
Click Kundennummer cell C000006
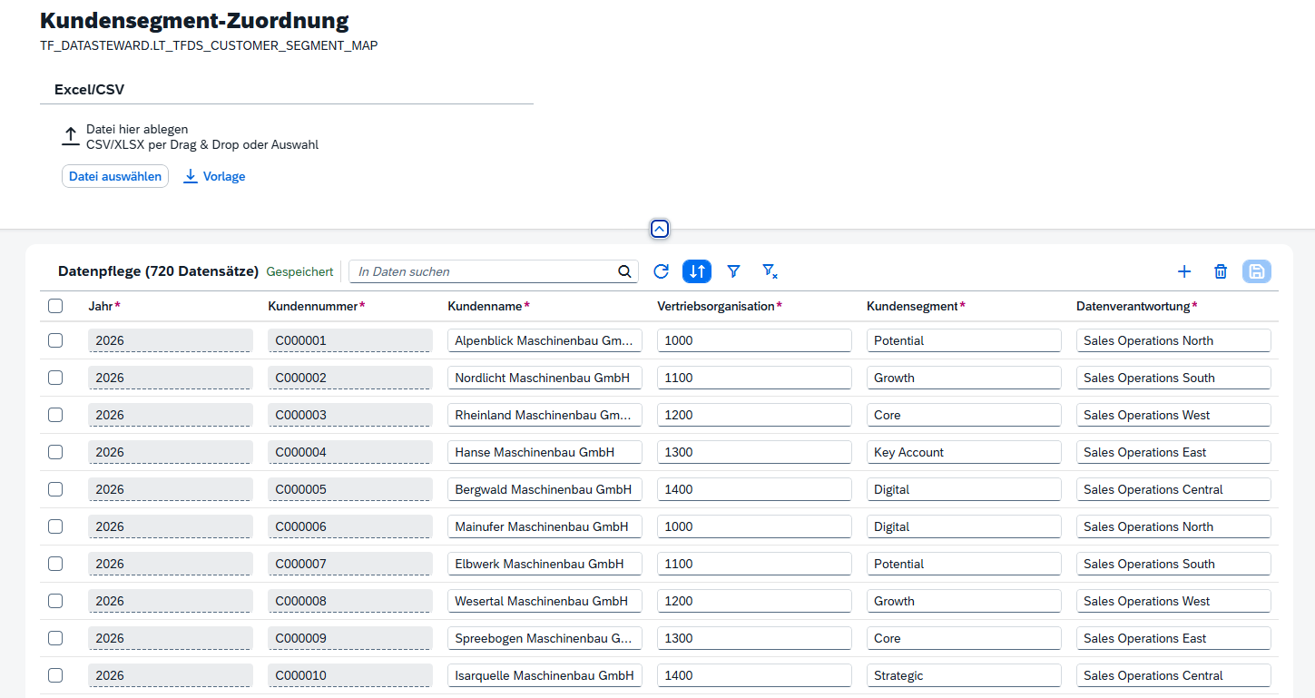tap(350, 526)
